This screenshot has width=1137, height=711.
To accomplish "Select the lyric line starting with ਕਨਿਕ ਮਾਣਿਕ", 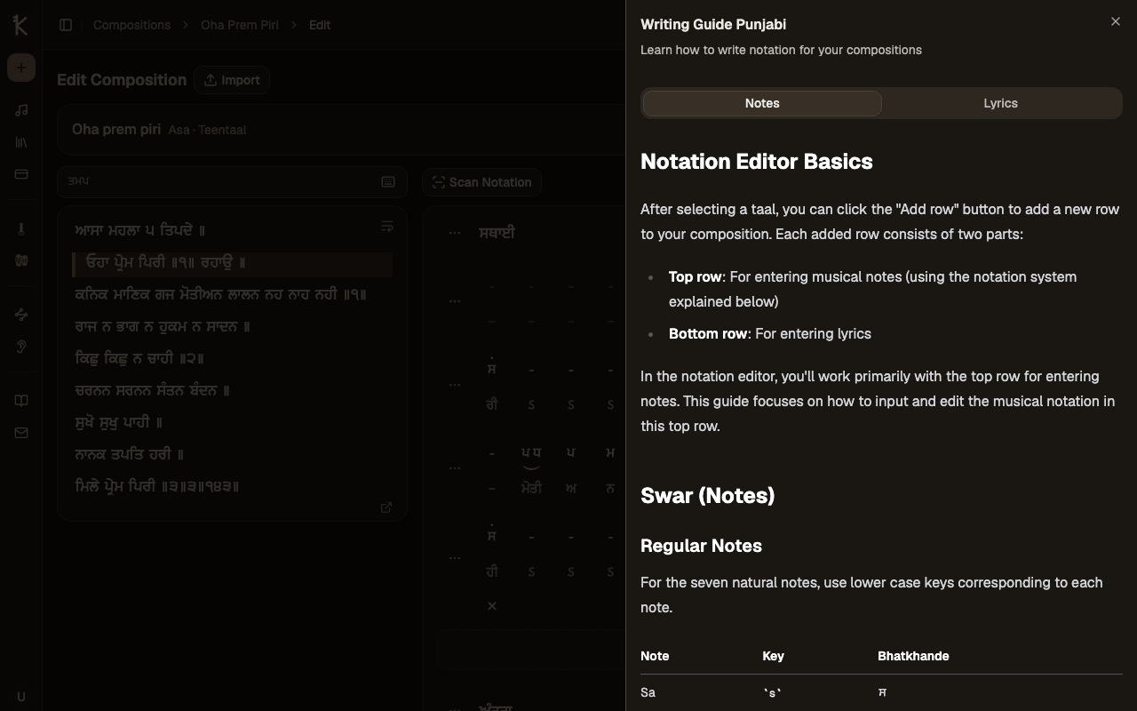I will (220, 294).
